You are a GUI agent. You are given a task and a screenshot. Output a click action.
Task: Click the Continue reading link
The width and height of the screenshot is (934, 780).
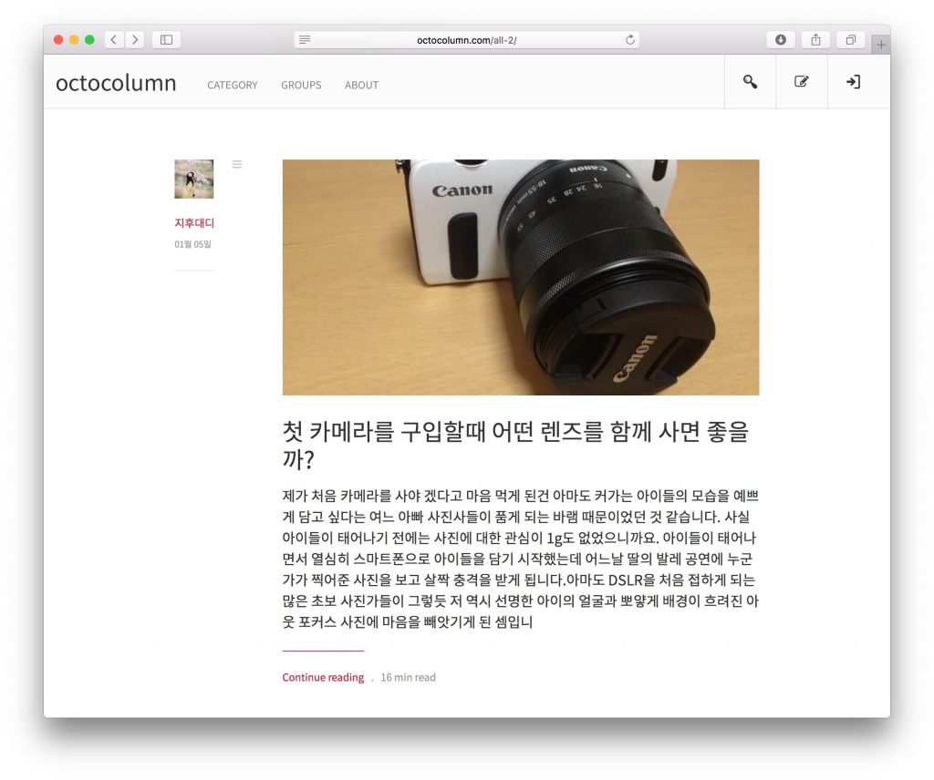point(323,677)
